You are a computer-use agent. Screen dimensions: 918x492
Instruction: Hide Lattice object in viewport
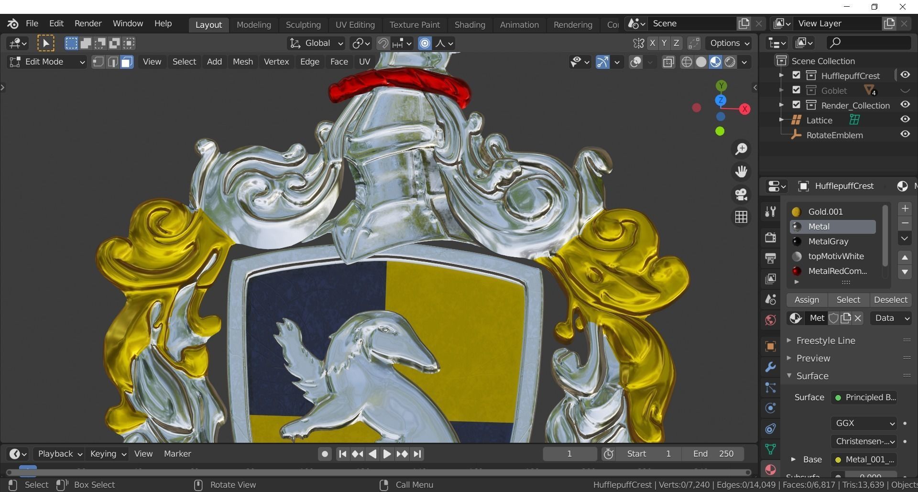905,120
